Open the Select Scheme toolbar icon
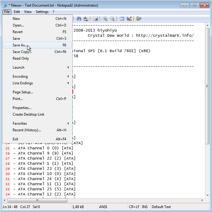Screen dimensions: 212x212 coord(122,19)
